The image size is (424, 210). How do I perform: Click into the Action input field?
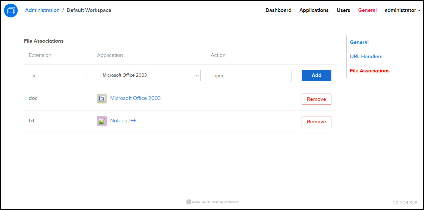251,76
